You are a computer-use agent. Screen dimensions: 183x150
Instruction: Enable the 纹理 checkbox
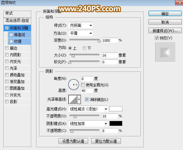click(x=11, y=41)
